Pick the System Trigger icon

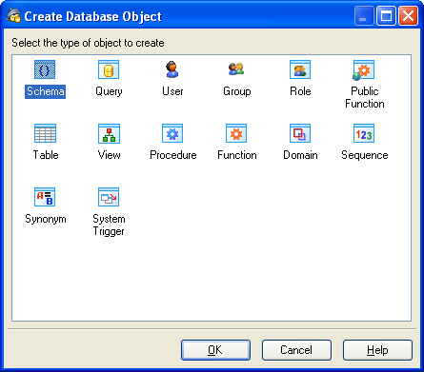point(109,197)
